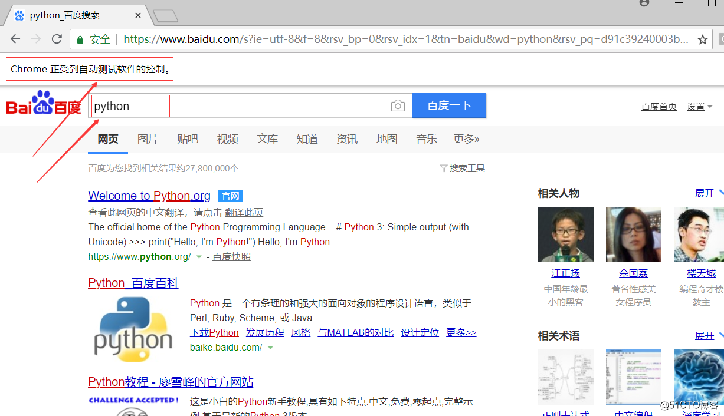Open the Python_百度百科 result

[x=133, y=283]
